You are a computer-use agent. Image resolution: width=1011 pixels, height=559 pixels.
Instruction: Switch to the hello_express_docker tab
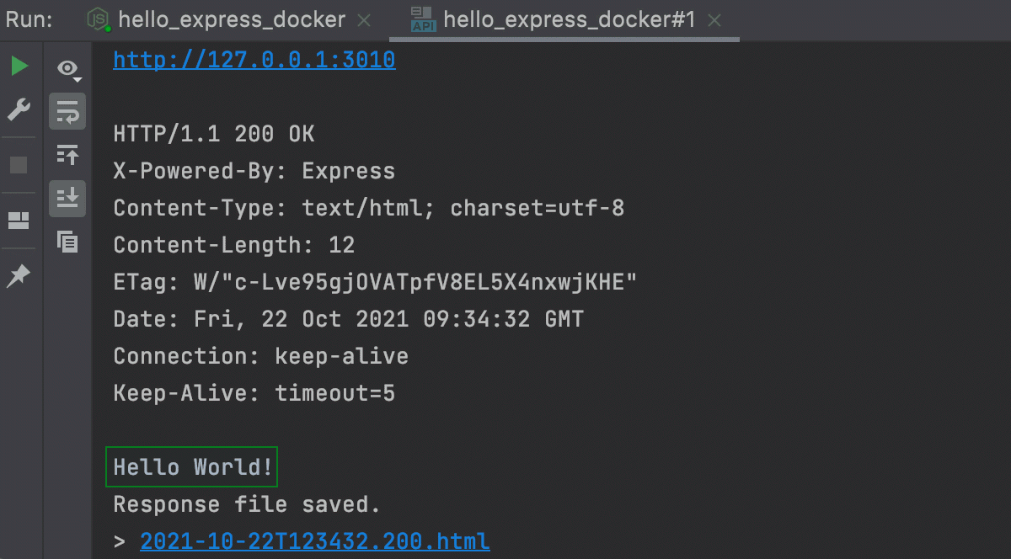click(x=231, y=19)
